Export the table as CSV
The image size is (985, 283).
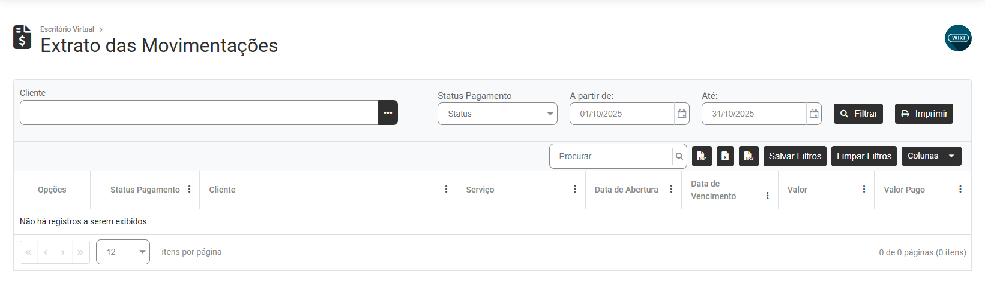[749, 156]
